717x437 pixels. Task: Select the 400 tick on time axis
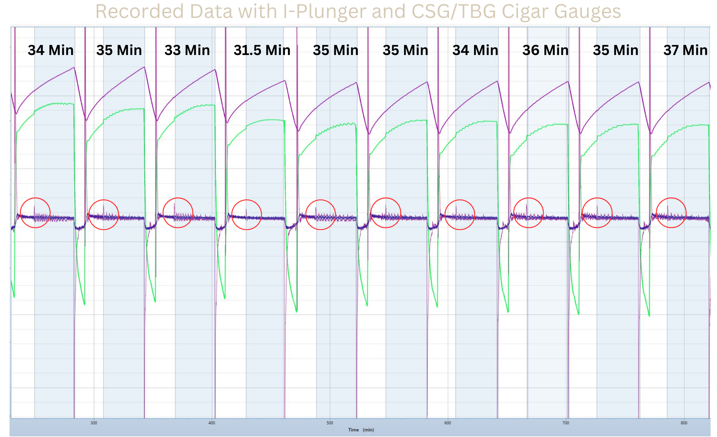(x=212, y=423)
